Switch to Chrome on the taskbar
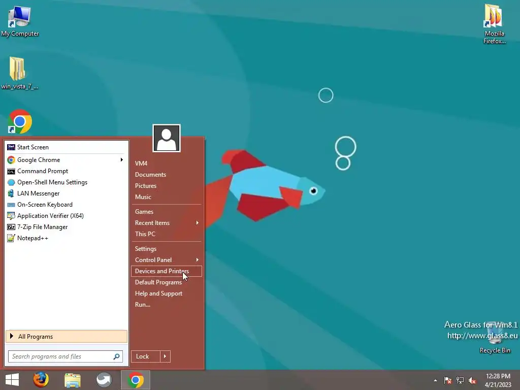Screen dimensions: 520x390 click(135, 380)
